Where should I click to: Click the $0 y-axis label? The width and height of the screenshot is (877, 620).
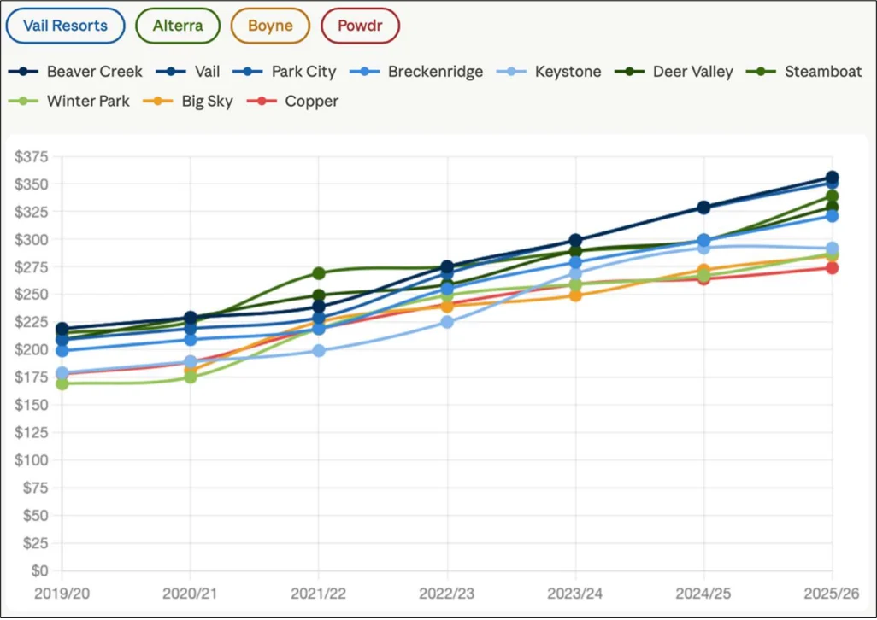tap(39, 570)
